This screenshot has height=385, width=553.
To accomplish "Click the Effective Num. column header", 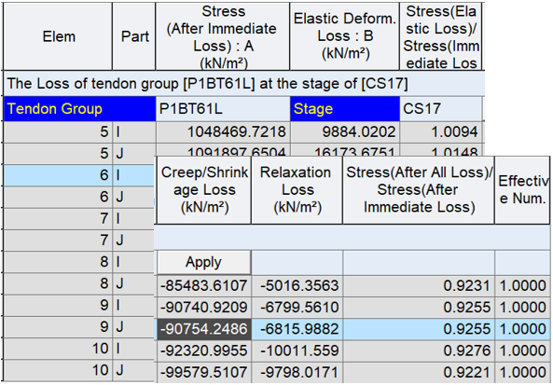I will (522, 189).
